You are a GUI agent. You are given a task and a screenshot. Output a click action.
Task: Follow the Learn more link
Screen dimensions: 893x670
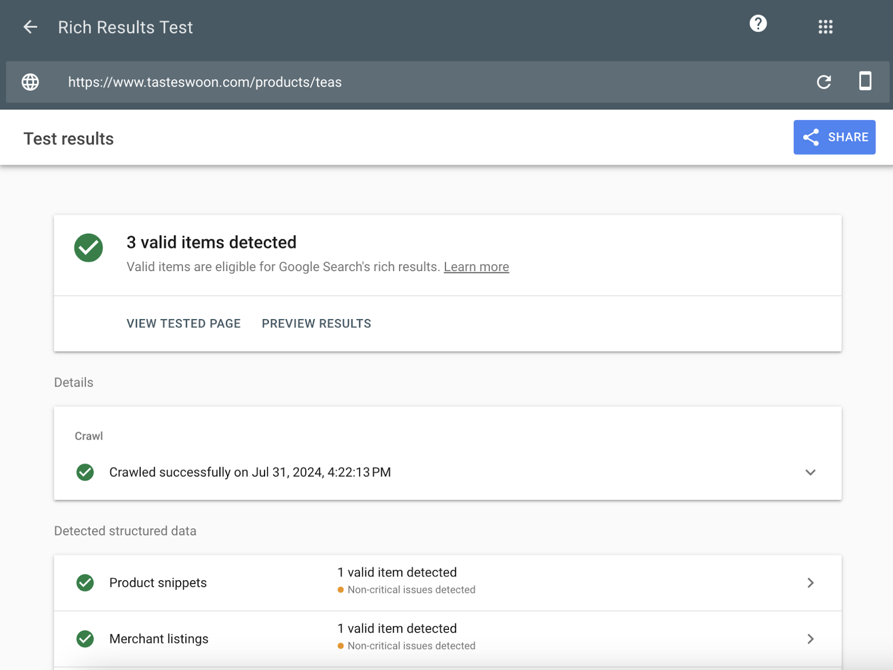[476, 267]
